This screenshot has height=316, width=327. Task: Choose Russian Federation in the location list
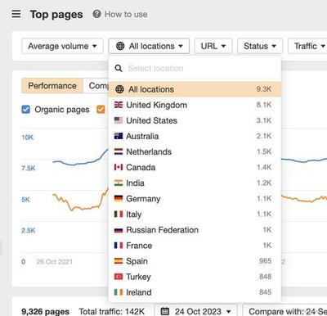click(195, 230)
